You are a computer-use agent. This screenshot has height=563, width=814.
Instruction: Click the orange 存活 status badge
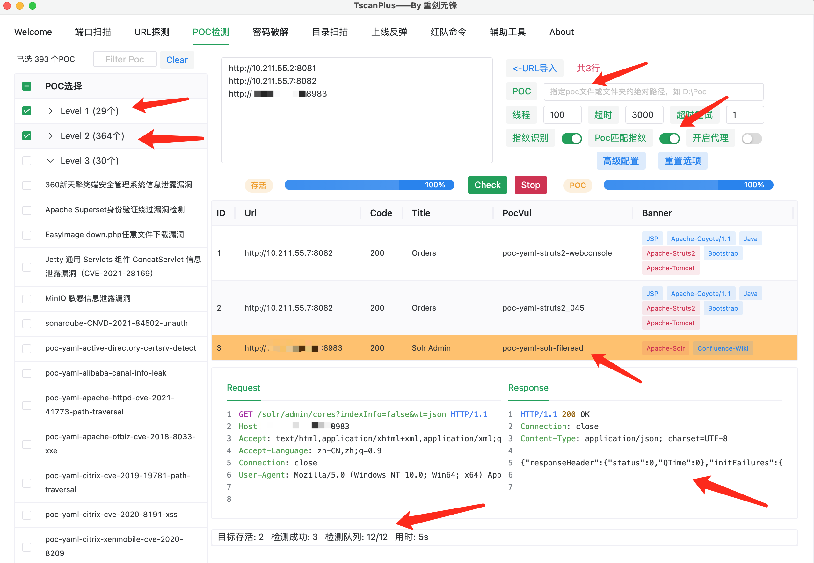[258, 185]
